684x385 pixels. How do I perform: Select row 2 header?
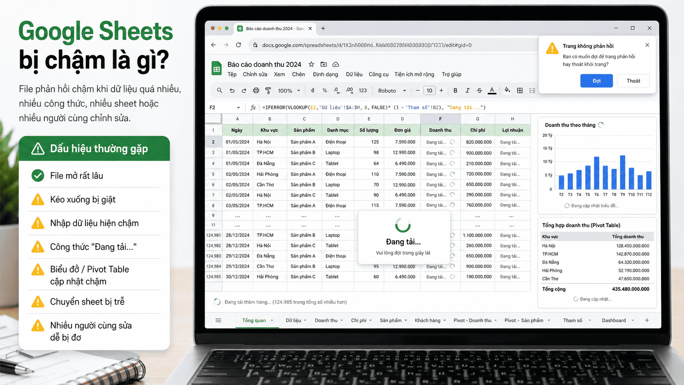tap(213, 142)
